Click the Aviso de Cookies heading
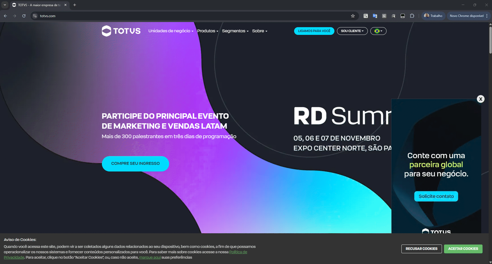 (20, 240)
